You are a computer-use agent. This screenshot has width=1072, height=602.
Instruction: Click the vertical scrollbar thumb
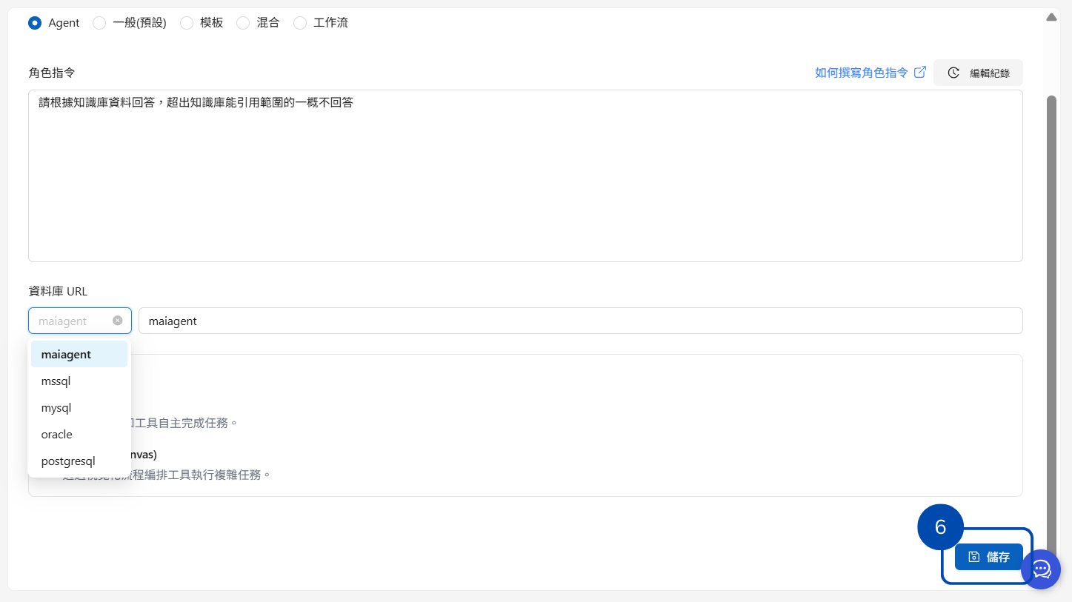(x=1051, y=296)
